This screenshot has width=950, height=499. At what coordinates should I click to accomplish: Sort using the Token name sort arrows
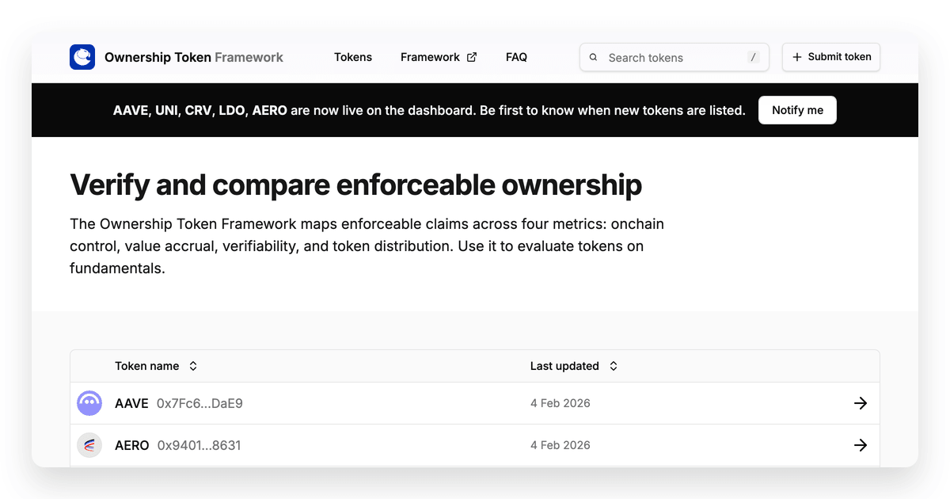pos(193,366)
